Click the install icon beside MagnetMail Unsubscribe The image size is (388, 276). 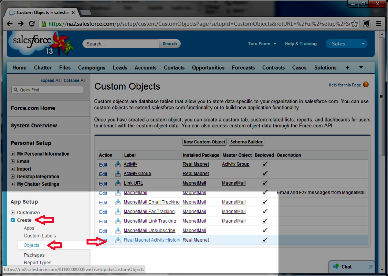click(x=118, y=230)
